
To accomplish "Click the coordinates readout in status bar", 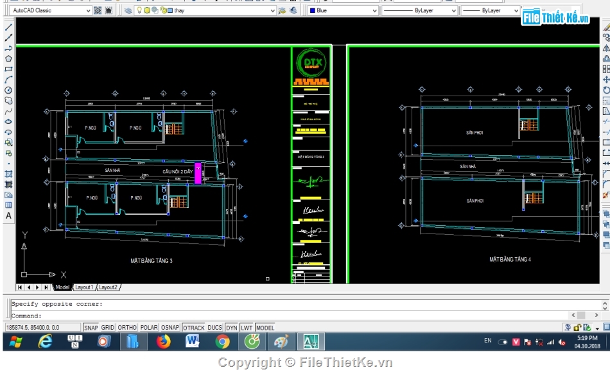I will [x=42, y=328].
